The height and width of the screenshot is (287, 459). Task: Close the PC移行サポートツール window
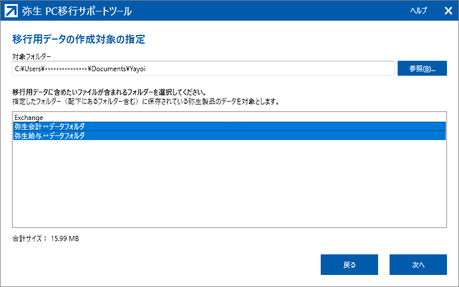click(448, 10)
